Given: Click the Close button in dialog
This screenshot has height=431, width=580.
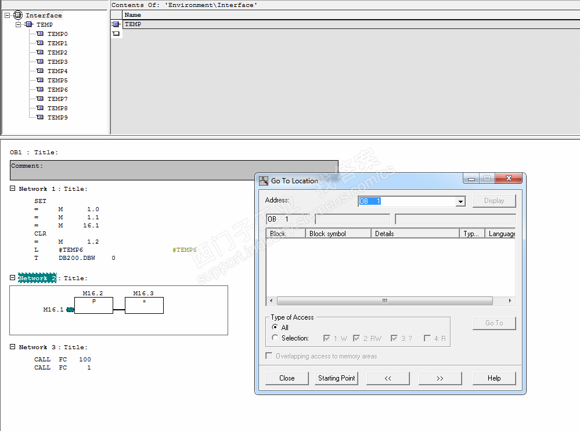Looking at the screenshot, I should coord(287,378).
